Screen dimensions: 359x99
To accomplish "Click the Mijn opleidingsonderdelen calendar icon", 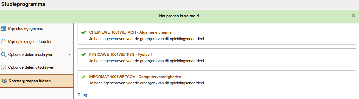I will (x=4, y=42).
